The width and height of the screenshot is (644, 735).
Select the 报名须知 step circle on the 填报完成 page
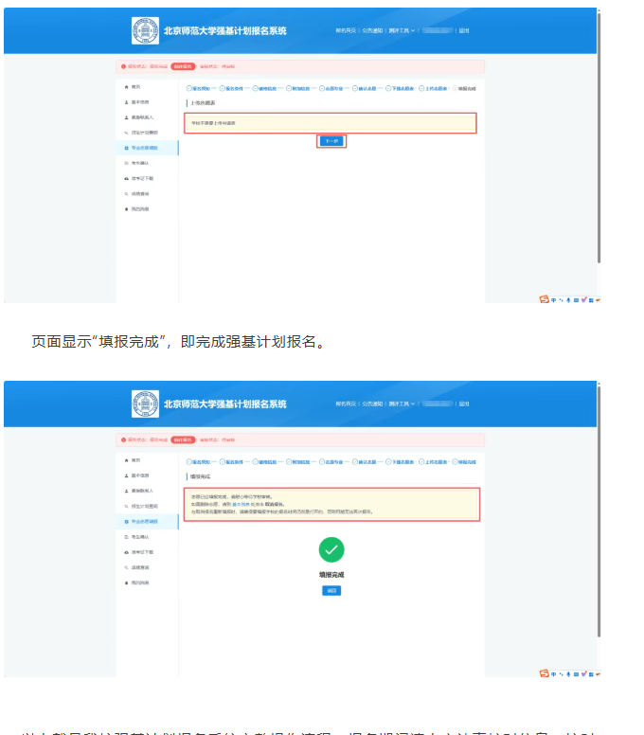click(x=188, y=461)
